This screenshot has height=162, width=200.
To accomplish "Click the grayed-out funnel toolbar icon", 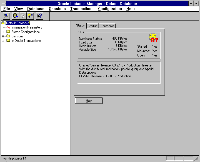I will tap(23, 16).
